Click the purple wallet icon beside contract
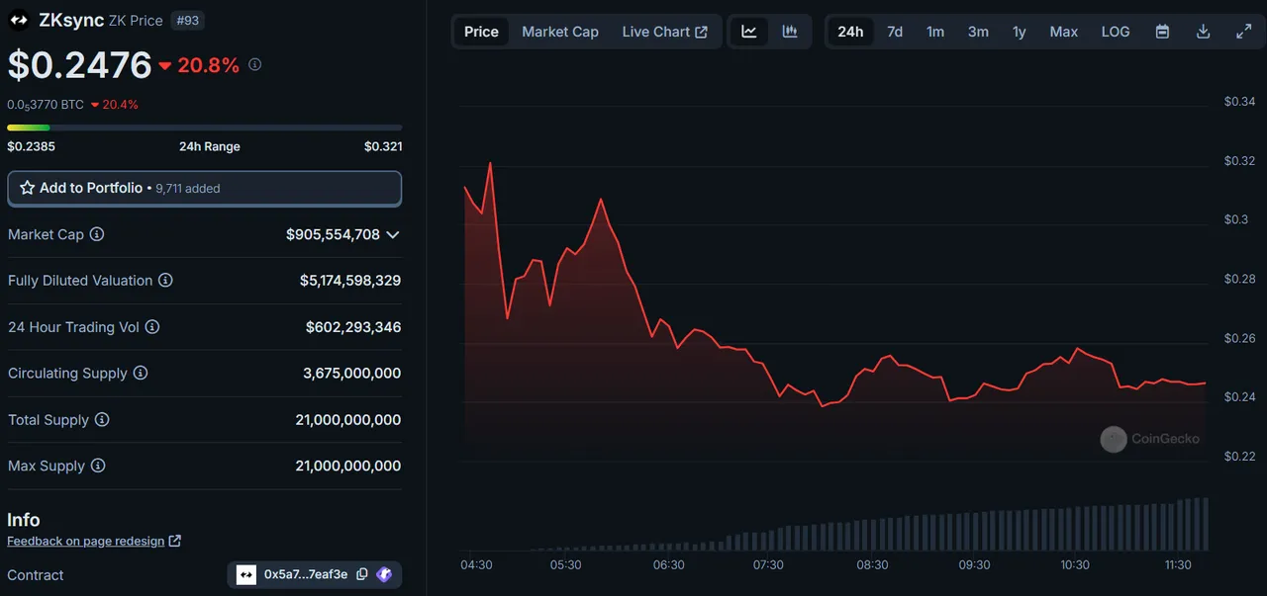Viewport: 1267px width, 596px height. pyautogui.click(x=384, y=574)
